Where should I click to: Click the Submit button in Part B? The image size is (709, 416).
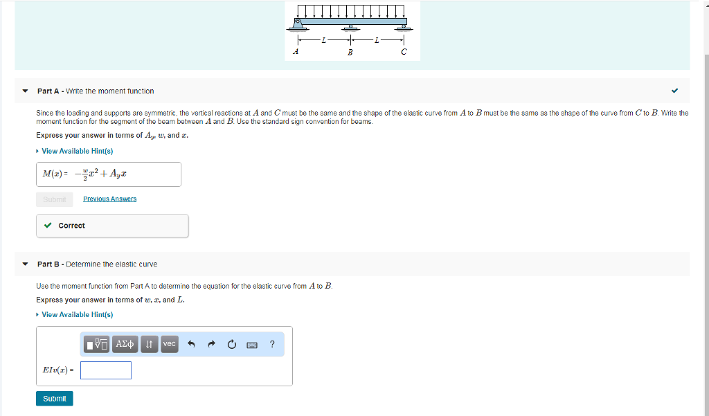54,398
